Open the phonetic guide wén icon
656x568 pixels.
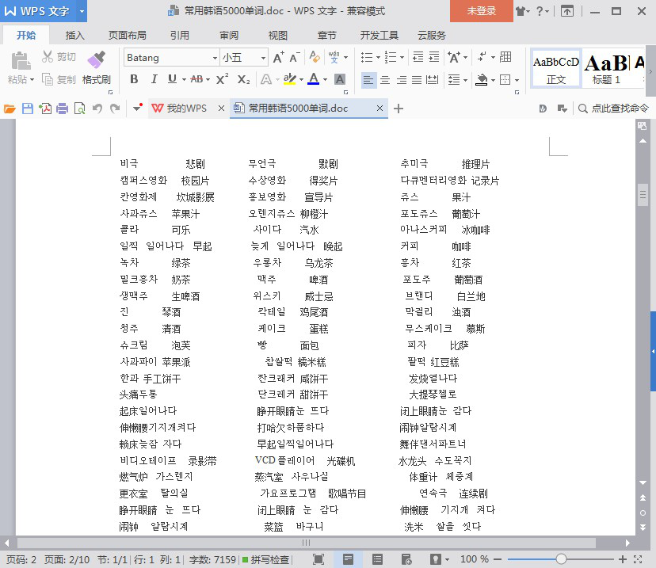point(334,57)
